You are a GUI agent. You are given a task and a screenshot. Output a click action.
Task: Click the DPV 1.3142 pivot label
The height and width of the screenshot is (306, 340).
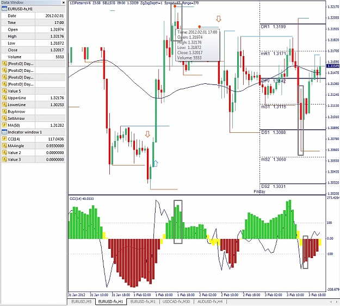point(274,81)
